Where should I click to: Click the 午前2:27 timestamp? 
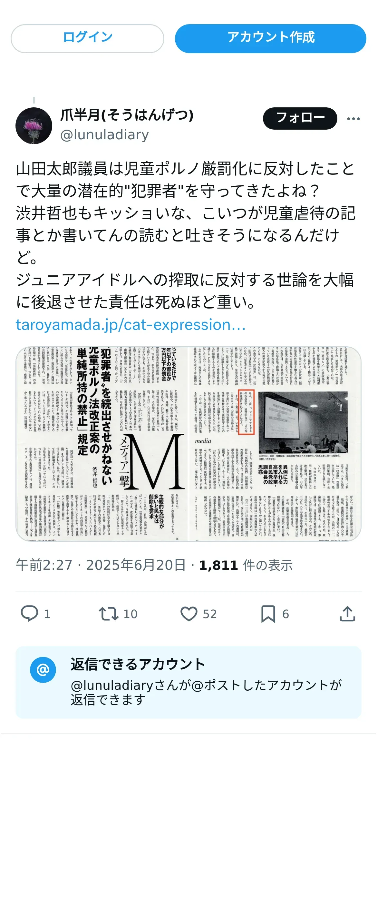click(x=44, y=565)
